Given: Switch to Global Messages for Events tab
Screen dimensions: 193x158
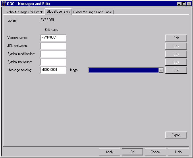Looking at the screenshot, I should point(24,12).
